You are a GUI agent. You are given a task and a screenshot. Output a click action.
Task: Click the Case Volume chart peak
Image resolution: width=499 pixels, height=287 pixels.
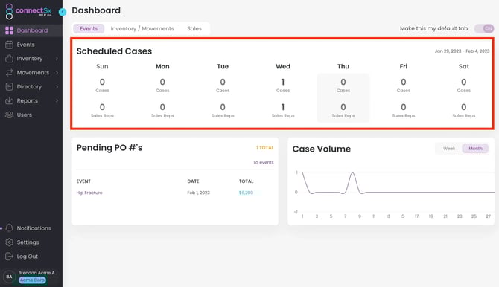tap(352, 173)
